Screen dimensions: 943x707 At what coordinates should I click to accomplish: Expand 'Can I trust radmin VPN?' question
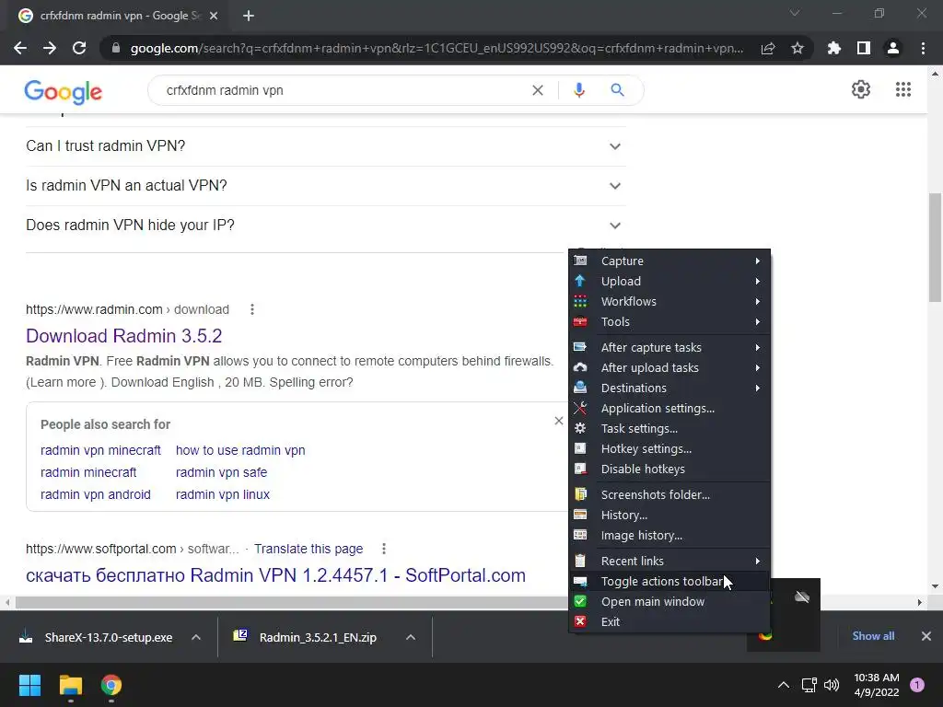pyautogui.click(x=325, y=146)
